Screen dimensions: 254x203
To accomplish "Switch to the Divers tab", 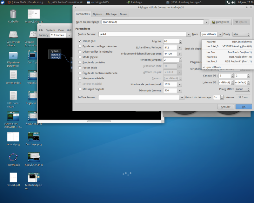I will click(123, 14).
